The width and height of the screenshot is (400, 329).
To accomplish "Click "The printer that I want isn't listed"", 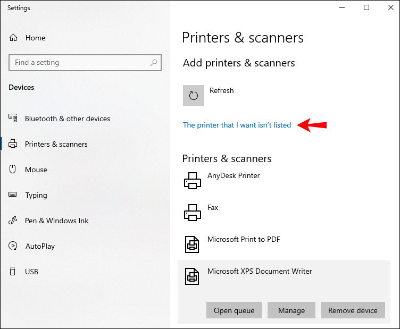I will click(237, 125).
